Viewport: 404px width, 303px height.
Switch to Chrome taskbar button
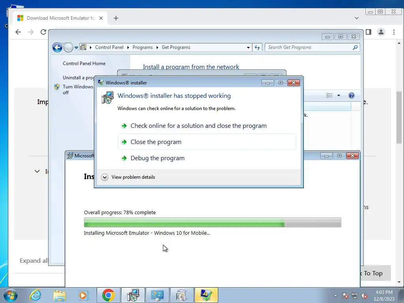tap(108, 295)
